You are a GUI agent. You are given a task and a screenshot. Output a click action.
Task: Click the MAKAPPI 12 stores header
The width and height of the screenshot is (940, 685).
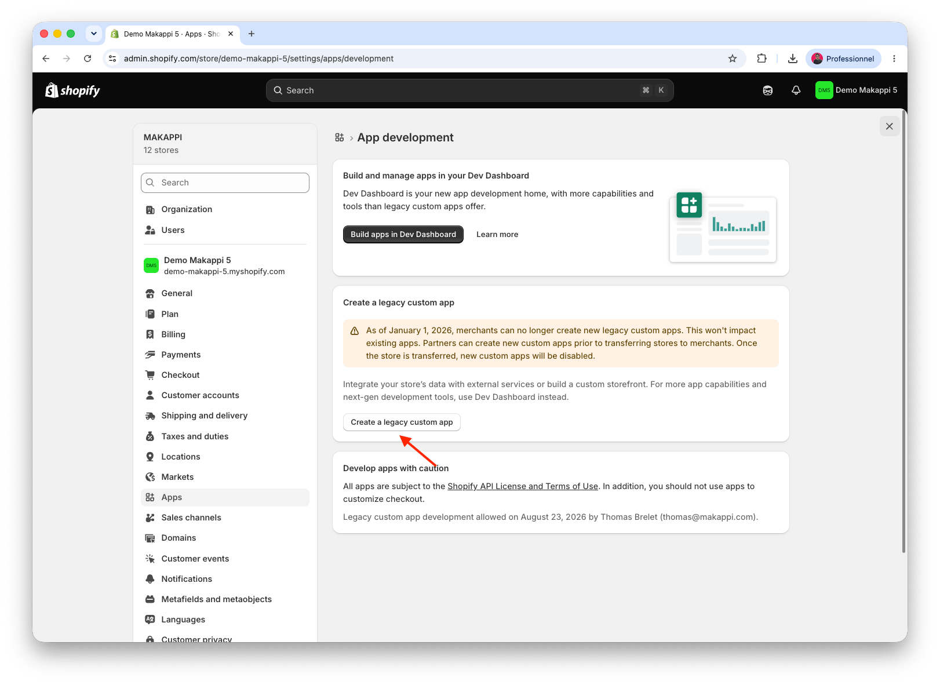[x=225, y=144]
